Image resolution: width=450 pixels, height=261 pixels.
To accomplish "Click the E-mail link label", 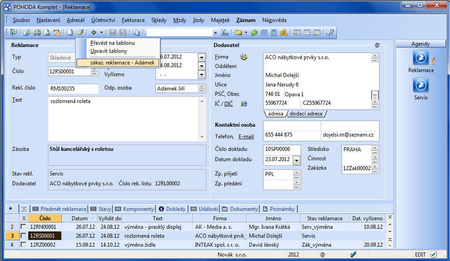I will (x=246, y=137).
